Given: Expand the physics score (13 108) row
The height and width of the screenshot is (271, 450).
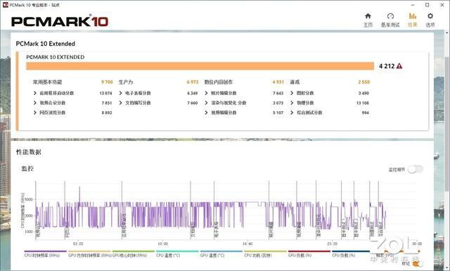Looking at the screenshot, I should 330,103.
